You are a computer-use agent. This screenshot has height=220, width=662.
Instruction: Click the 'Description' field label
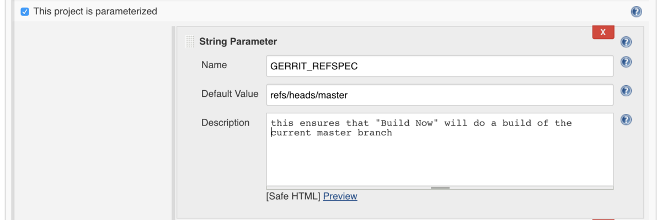click(225, 123)
